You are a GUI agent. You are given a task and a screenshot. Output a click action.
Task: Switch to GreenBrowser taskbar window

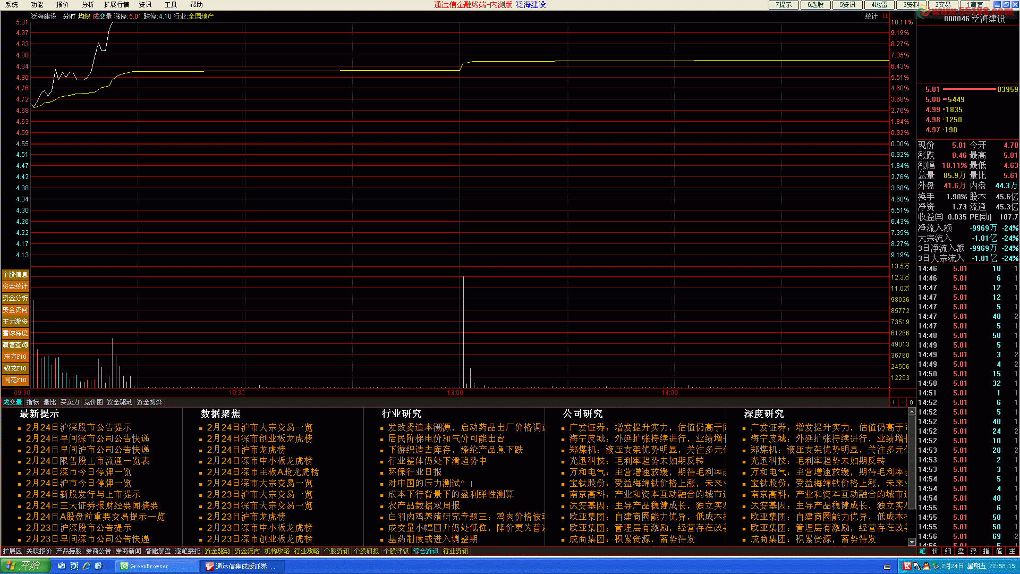pyautogui.click(x=157, y=567)
